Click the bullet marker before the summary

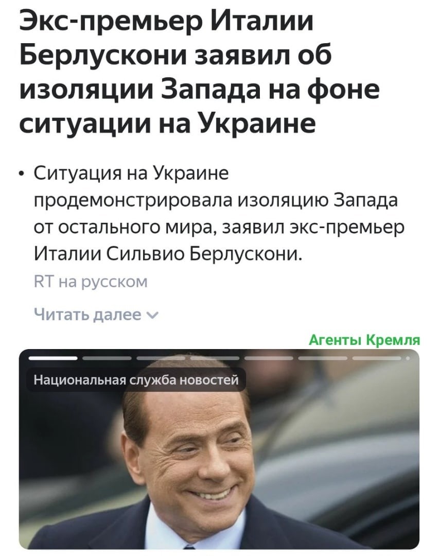[22, 175]
